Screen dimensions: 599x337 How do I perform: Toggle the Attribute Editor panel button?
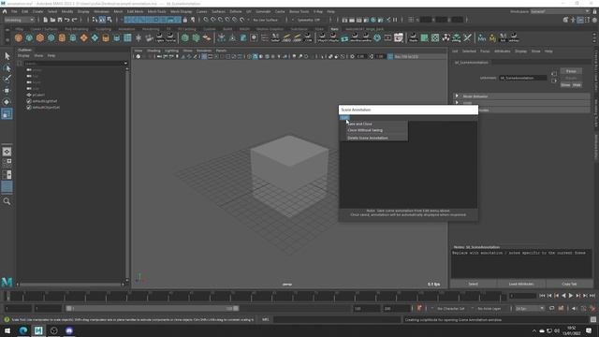[x=580, y=20]
